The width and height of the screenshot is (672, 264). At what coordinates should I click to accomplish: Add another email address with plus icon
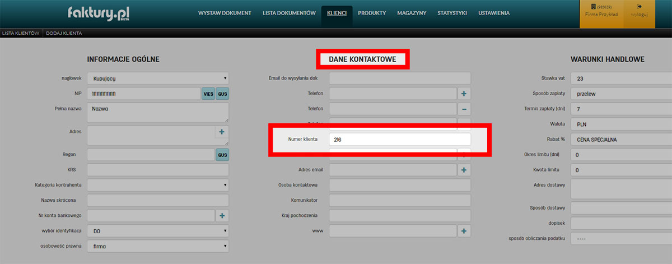point(465,170)
